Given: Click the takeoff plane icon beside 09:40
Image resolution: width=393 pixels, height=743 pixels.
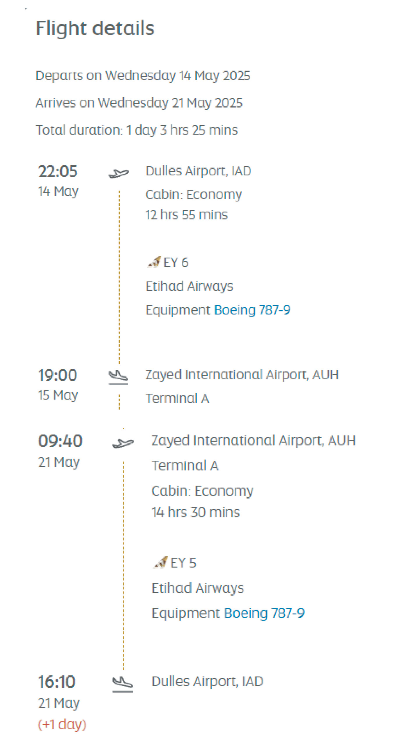Looking at the screenshot, I should [x=123, y=443].
